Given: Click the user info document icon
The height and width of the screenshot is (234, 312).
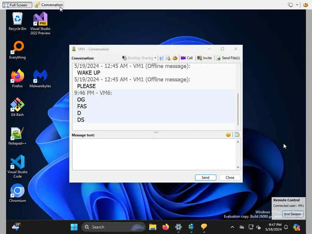Looking at the screenshot, I should coord(168,58).
